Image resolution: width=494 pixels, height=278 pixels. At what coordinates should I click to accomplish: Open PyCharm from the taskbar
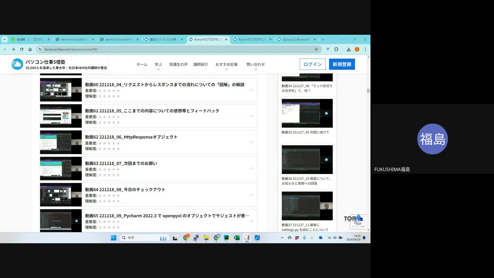[226, 238]
